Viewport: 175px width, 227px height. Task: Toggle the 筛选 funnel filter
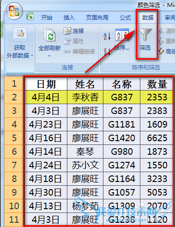click(x=145, y=40)
